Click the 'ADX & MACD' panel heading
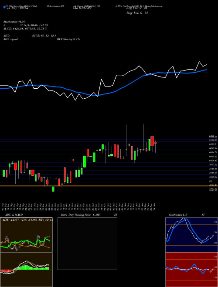Viewport: 218px width, 287px height. [x=14, y=215]
